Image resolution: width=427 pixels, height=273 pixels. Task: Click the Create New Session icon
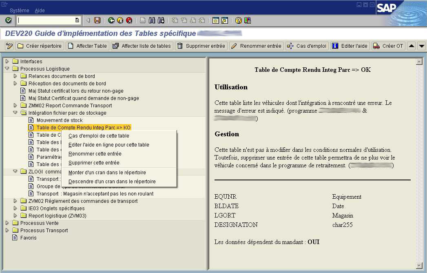click(x=215, y=20)
